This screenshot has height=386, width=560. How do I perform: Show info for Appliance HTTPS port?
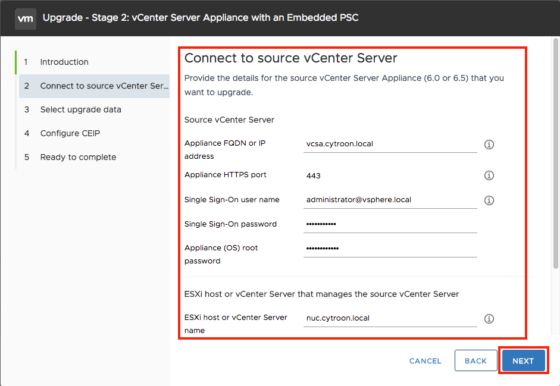(x=489, y=175)
